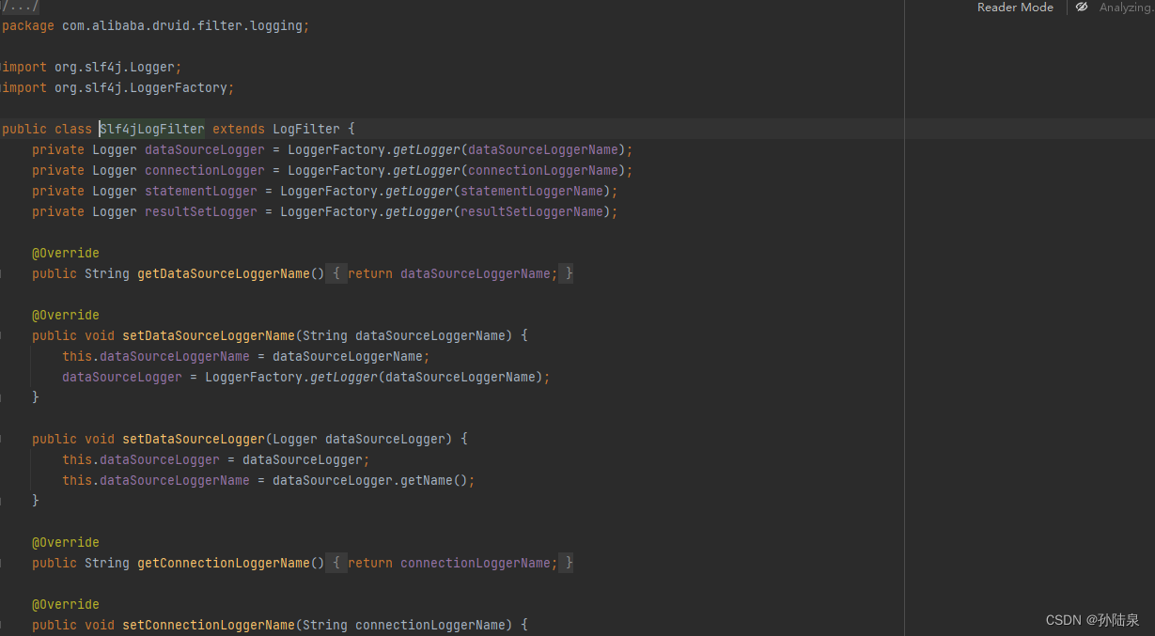The width and height of the screenshot is (1155, 636).
Task: Click the @Override annotation above getDataSourceLoggerName
Action: pyautogui.click(x=65, y=253)
